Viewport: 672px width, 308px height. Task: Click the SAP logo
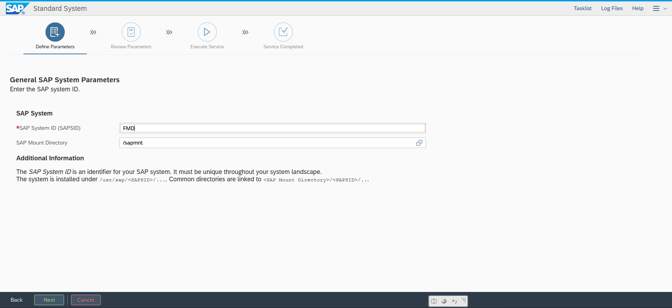click(17, 8)
